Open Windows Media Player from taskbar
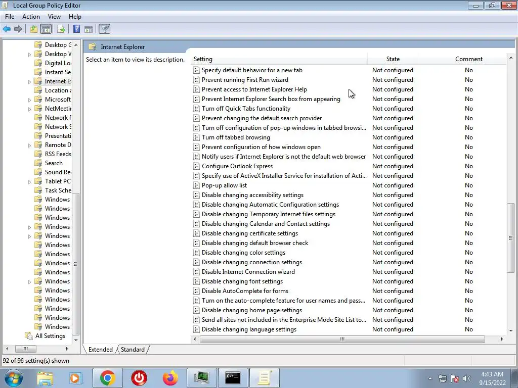Image resolution: width=518 pixels, height=388 pixels. pos(76,378)
